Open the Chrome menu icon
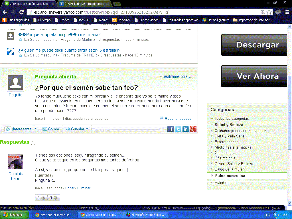The height and width of the screenshot is (219, 292). click(x=287, y=12)
